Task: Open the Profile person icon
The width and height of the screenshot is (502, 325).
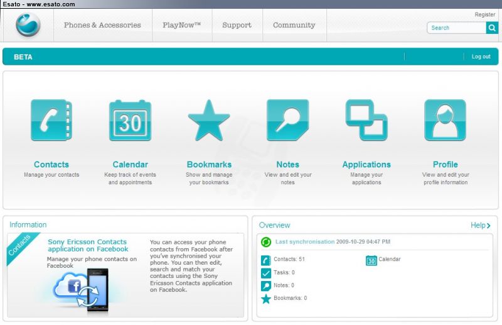Action: pos(445,120)
